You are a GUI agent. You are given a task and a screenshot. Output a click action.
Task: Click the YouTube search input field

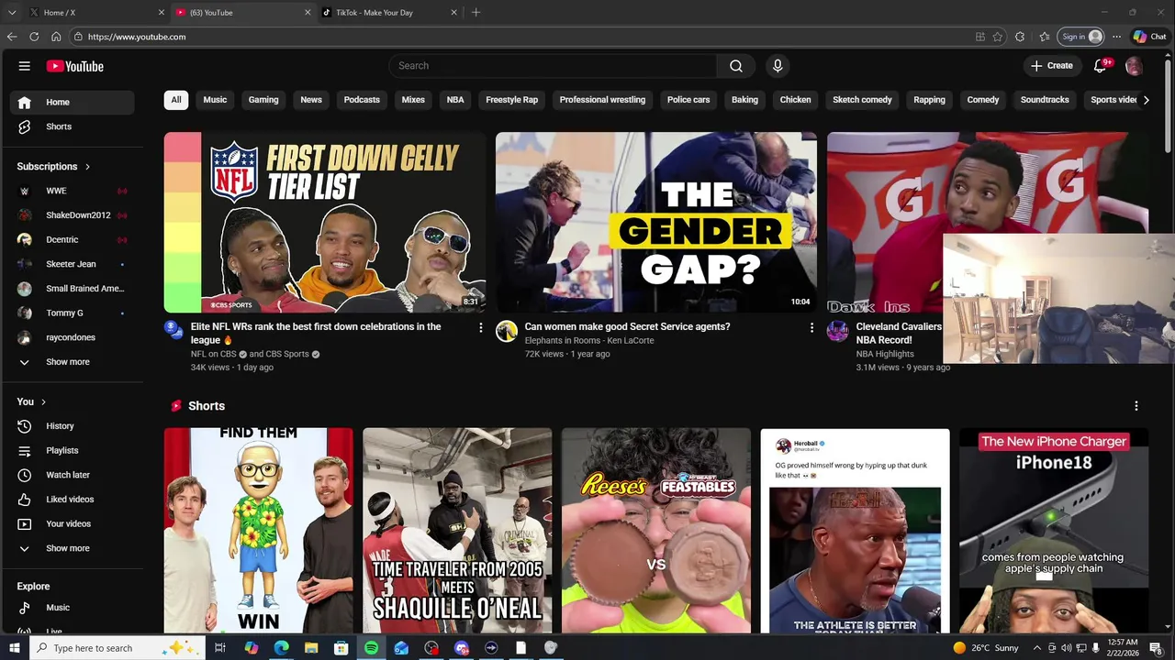553,66
